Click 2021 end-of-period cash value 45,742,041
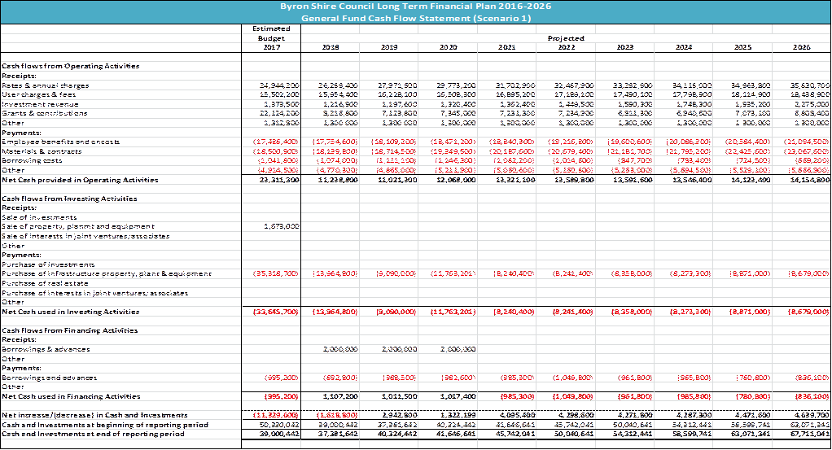 515,434
